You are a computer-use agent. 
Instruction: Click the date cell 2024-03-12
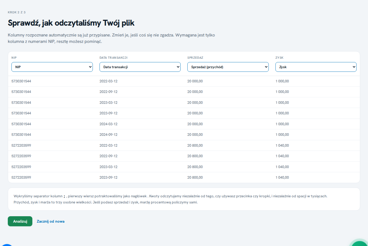(x=108, y=124)
